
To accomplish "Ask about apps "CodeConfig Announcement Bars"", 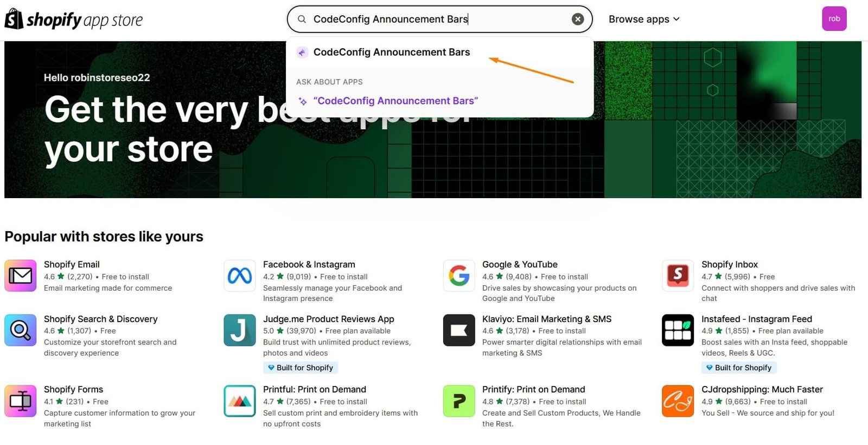I will point(395,101).
